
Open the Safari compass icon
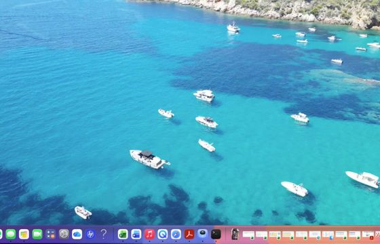click(176, 234)
